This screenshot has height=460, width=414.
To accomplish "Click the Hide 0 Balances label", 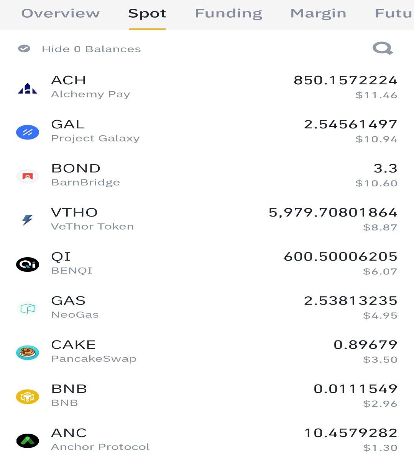I will tap(91, 49).
